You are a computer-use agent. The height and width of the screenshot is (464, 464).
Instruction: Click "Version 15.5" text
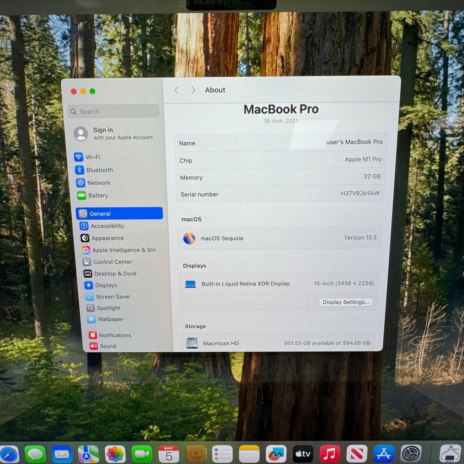(360, 238)
